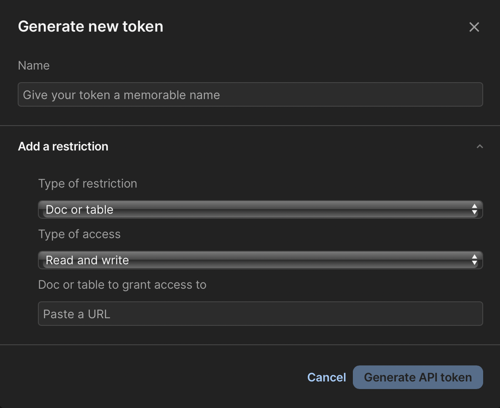500x408 pixels.
Task: Click the restriction dropdown up-down arrows
Action: click(x=474, y=209)
